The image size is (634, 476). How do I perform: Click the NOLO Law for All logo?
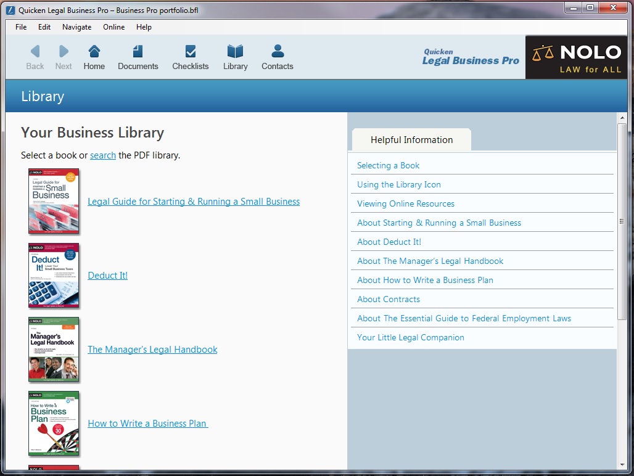click(x=576, y=57)
